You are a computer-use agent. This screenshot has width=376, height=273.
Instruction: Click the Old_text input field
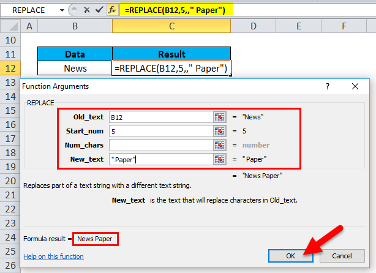(161, 117)
